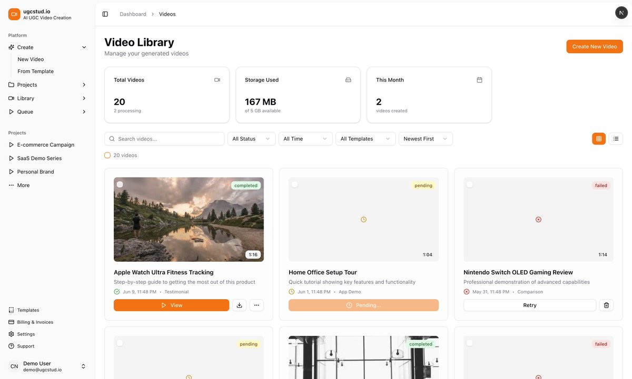Click the Home Office Setup Tour title
632x379 pixels.
[323, 272]
